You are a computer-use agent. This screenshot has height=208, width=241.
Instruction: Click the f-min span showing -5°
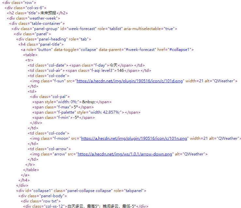click(76, 118)
